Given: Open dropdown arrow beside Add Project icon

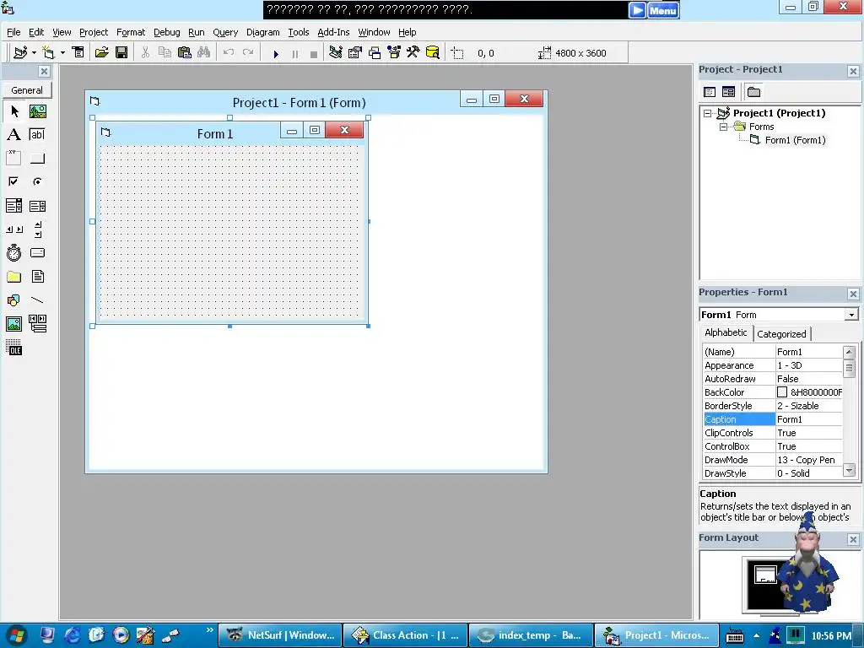Looking at the screenshot, I should pyautogui.click(x=34, y=53).
